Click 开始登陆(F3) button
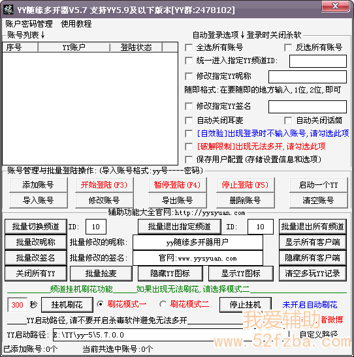This screenshot has height=357, width=354. pyautogui.click(x=105, y=185)
